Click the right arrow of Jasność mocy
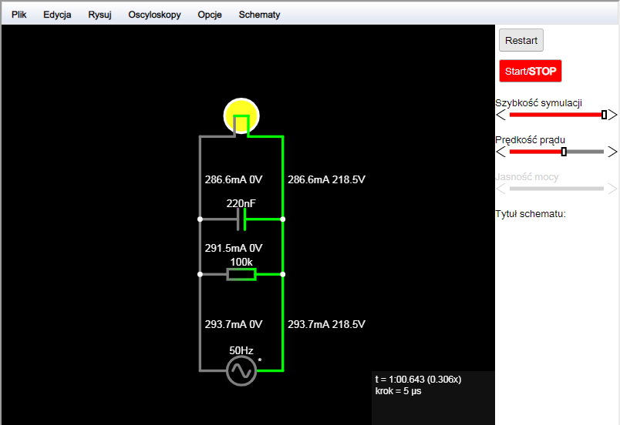The image size is (620, 425). click(612, 189)
